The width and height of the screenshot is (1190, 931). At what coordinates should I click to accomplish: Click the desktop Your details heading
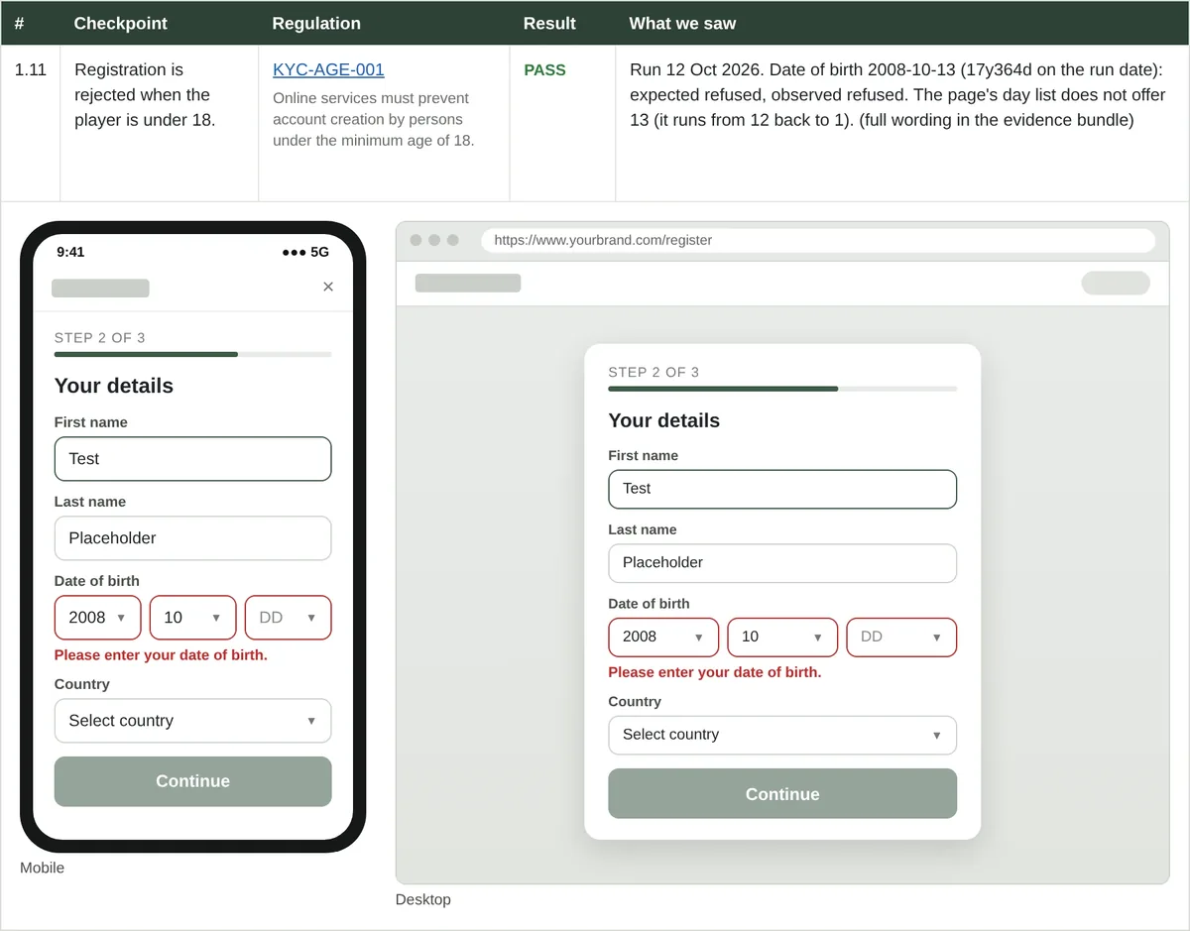point(664,420)
